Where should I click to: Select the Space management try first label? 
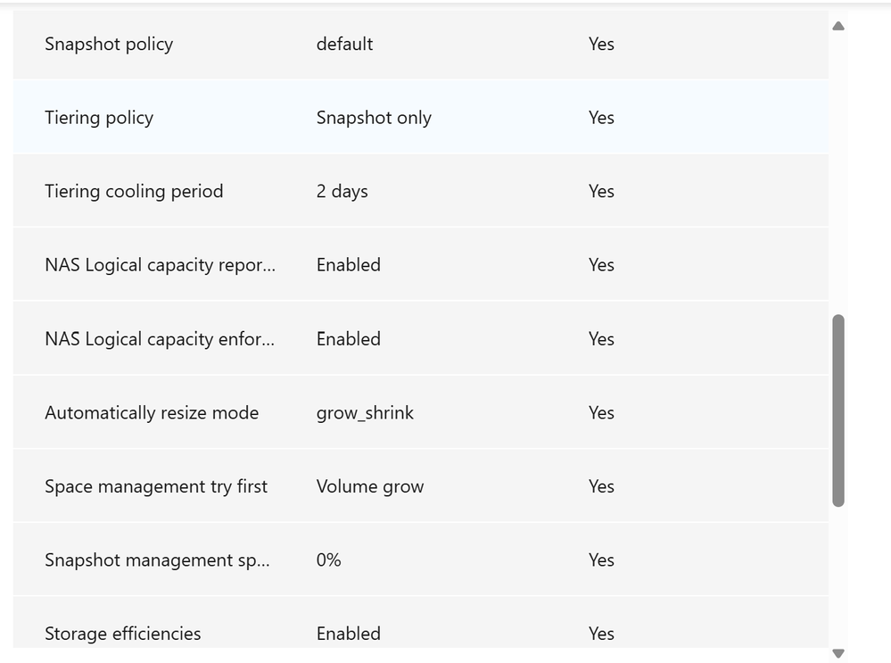click(x=156, y=486)
